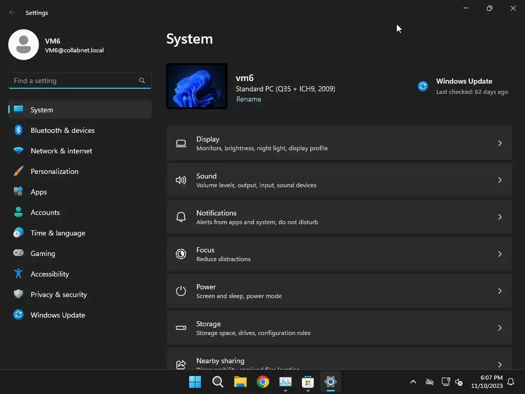Click "Storage space, drives, configuration rules" text
525x394 pixels.
point(253,332)
